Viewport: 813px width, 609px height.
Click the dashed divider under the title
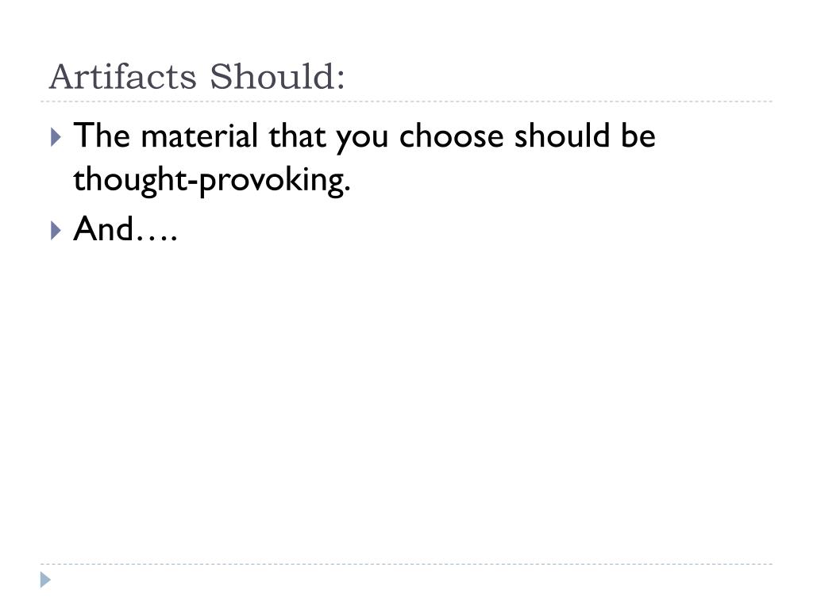(x=406, y=101)
